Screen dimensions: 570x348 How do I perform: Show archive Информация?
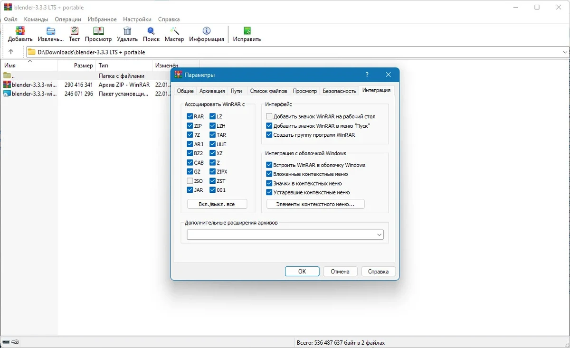click(207, 31)
